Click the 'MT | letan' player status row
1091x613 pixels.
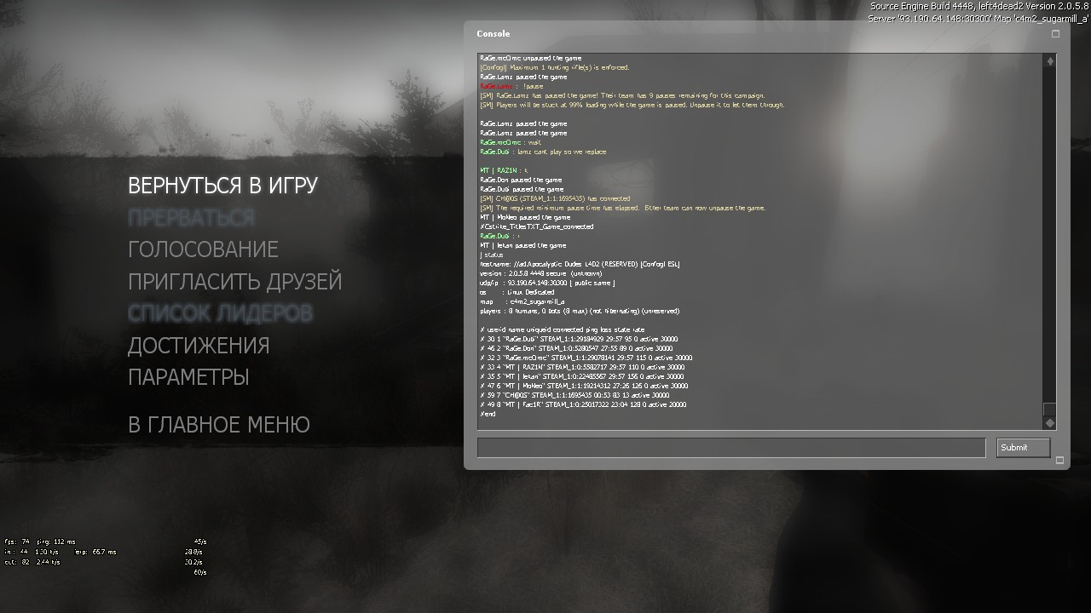(x=582, y=376)
